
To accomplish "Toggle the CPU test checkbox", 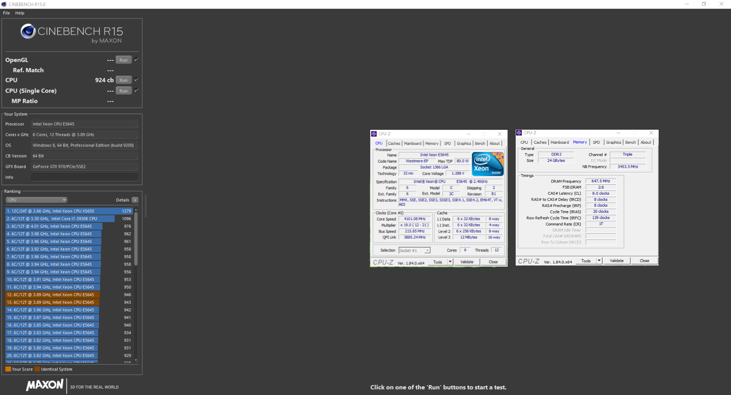I will pos(137,80).
